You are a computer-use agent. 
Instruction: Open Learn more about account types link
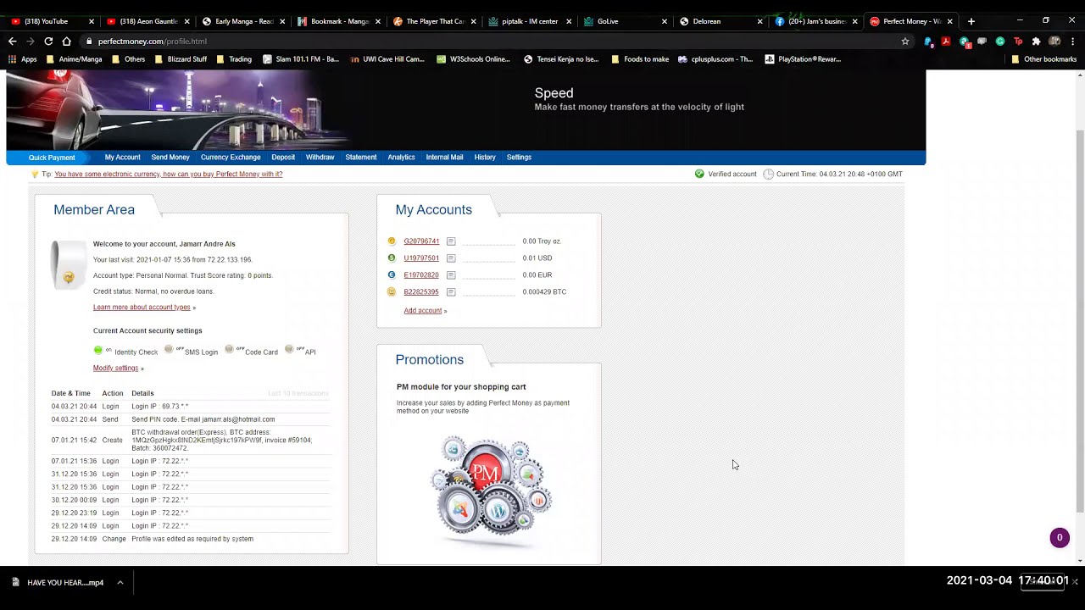click(142, 308)
